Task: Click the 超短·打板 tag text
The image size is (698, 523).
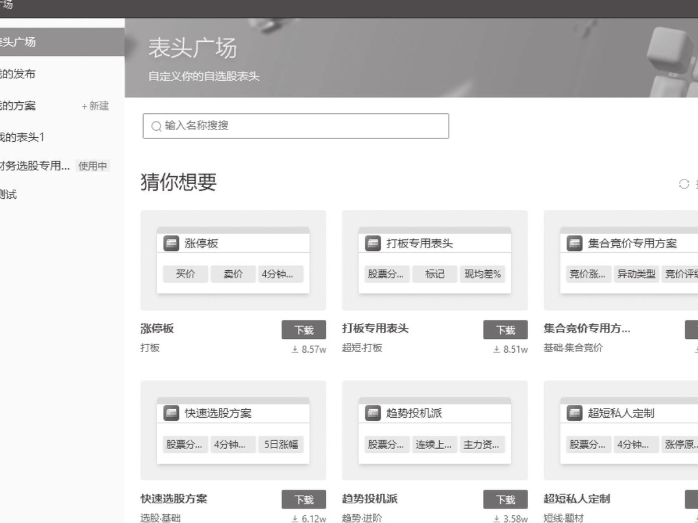Action: pos(362,348)
